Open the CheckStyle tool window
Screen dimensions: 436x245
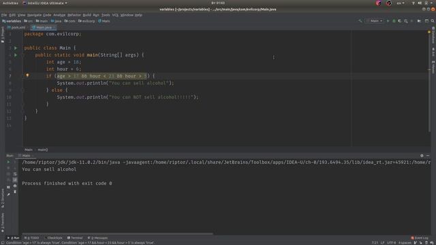pyautogui.click(x=53, y=238)
